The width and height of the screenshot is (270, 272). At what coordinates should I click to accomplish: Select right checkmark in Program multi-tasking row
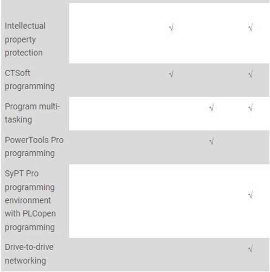250,108
